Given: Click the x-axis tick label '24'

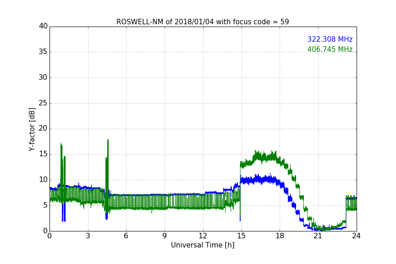Looking at the screenshot, I should tap(356, 236).
